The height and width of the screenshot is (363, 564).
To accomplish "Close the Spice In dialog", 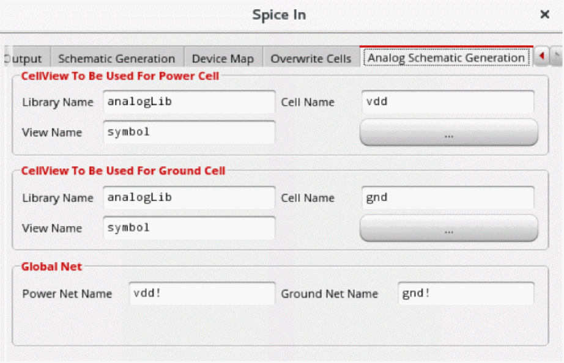I will point(544,15).
